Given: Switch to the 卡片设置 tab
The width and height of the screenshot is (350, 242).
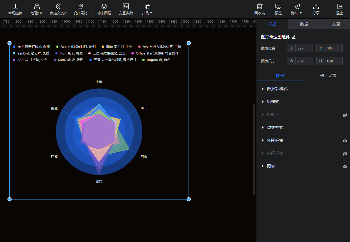Looking at the screenshot, I should (x=328, y=76).
